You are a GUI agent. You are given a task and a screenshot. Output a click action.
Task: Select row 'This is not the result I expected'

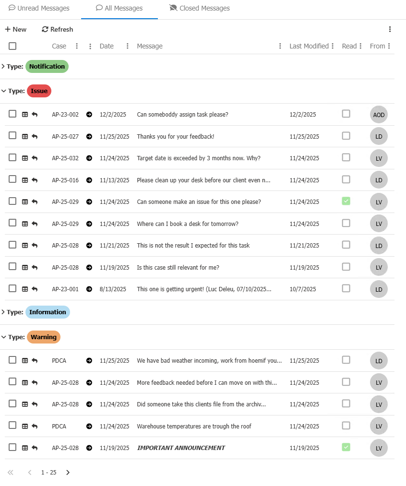(12, 245)
